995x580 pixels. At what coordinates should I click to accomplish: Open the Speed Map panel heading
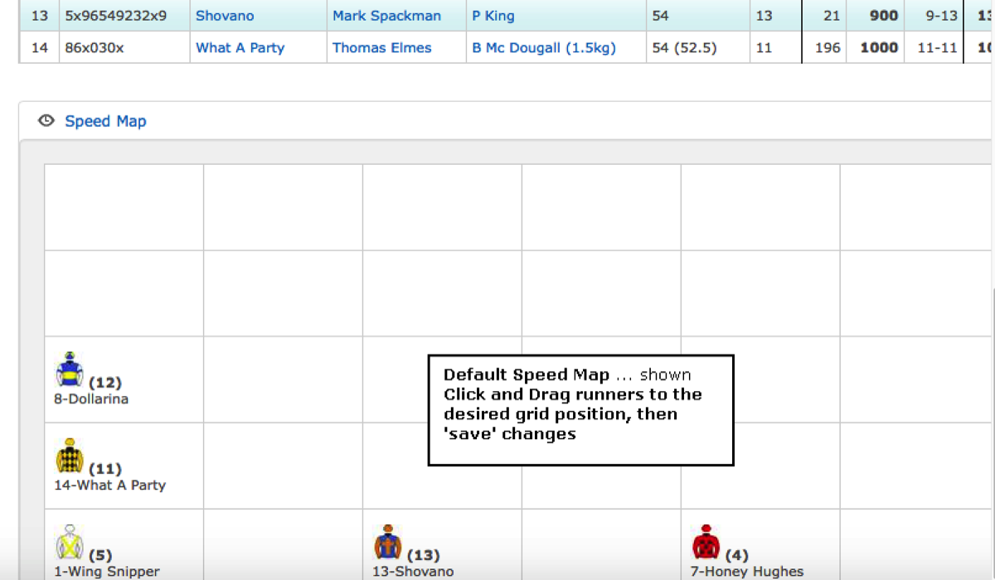[105, 121]
